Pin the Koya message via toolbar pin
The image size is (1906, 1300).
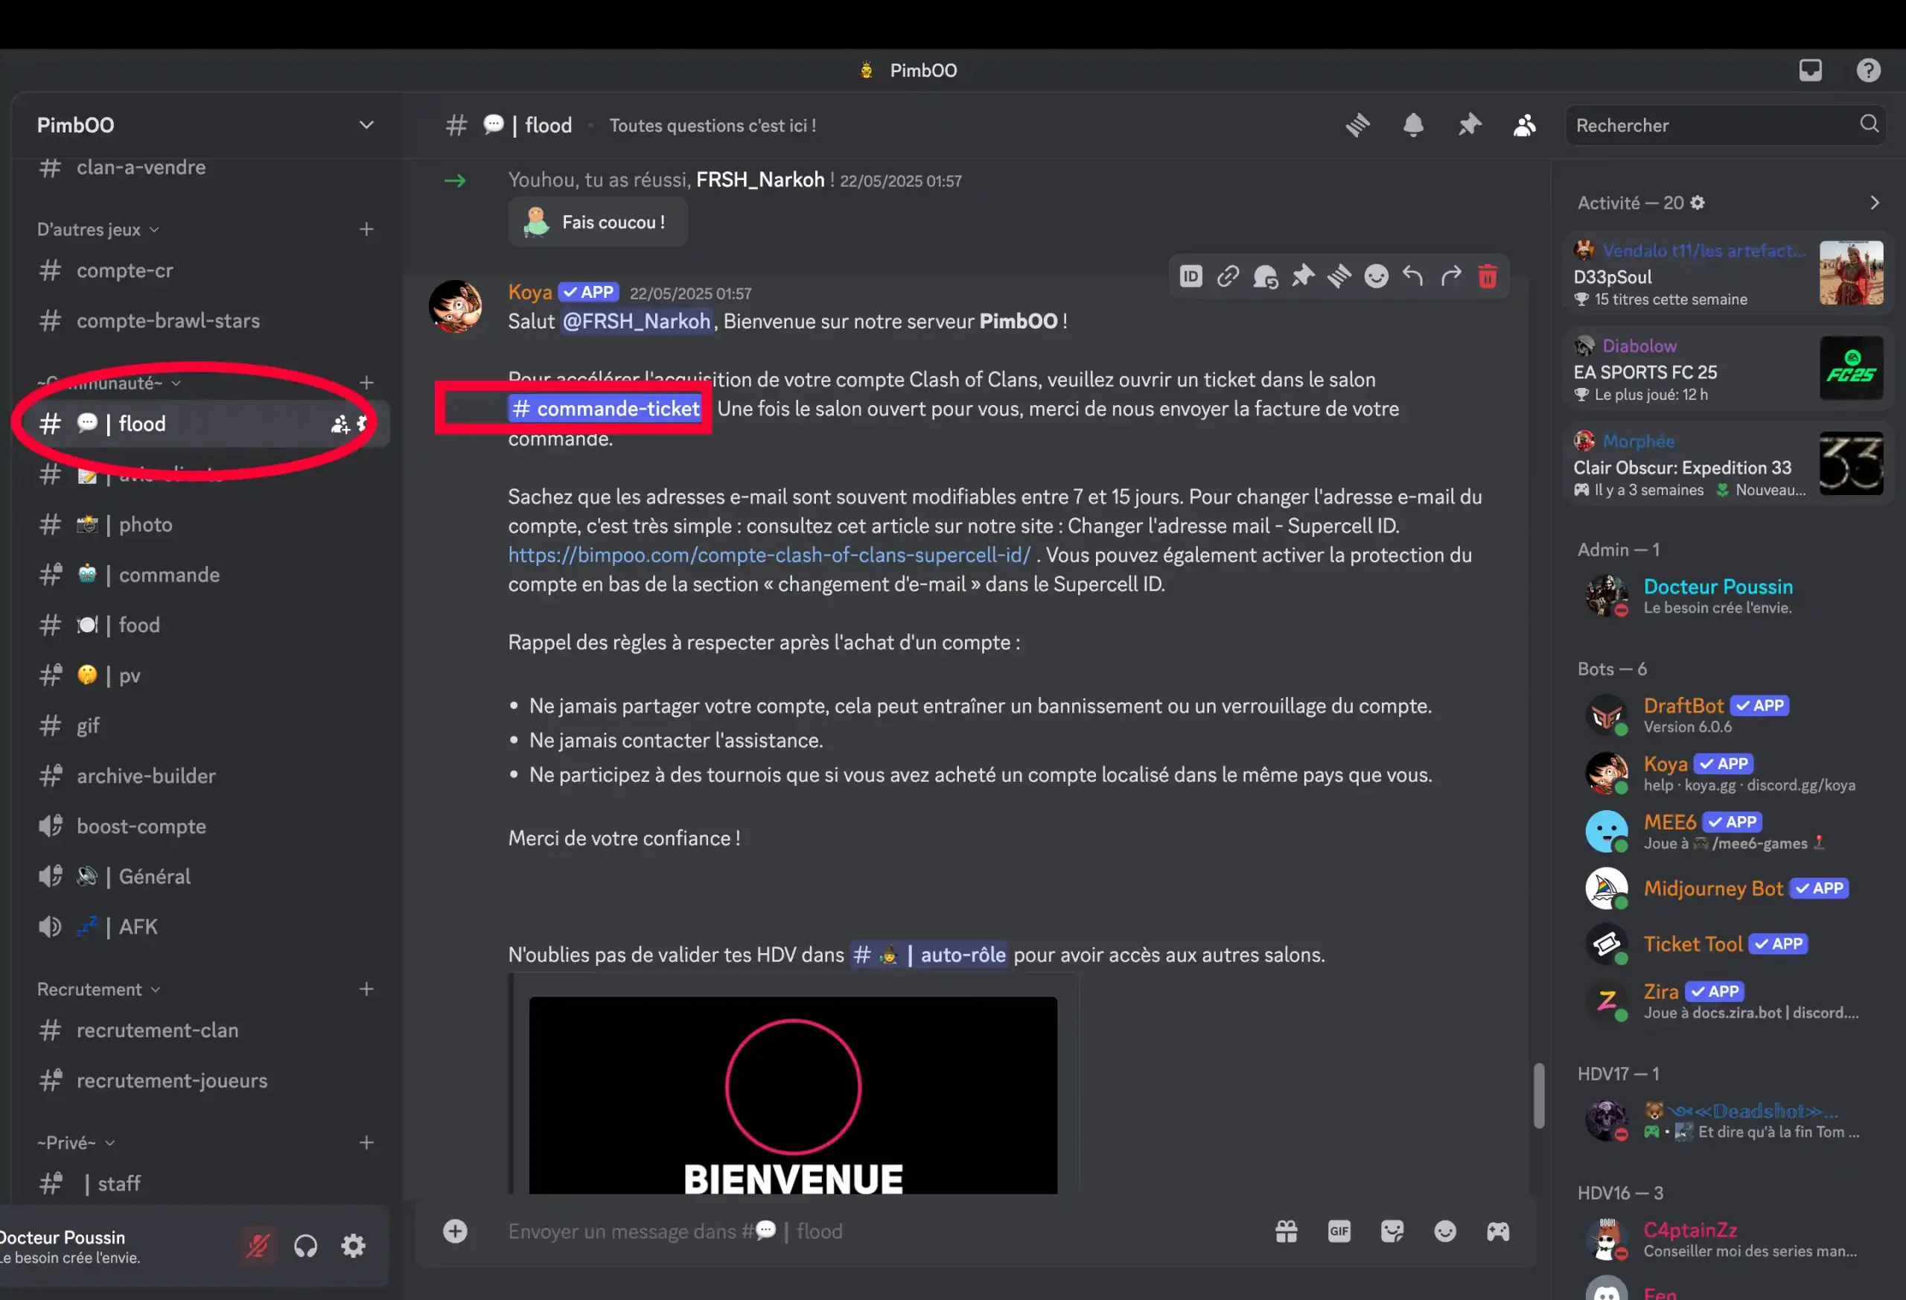(1302, 276)
